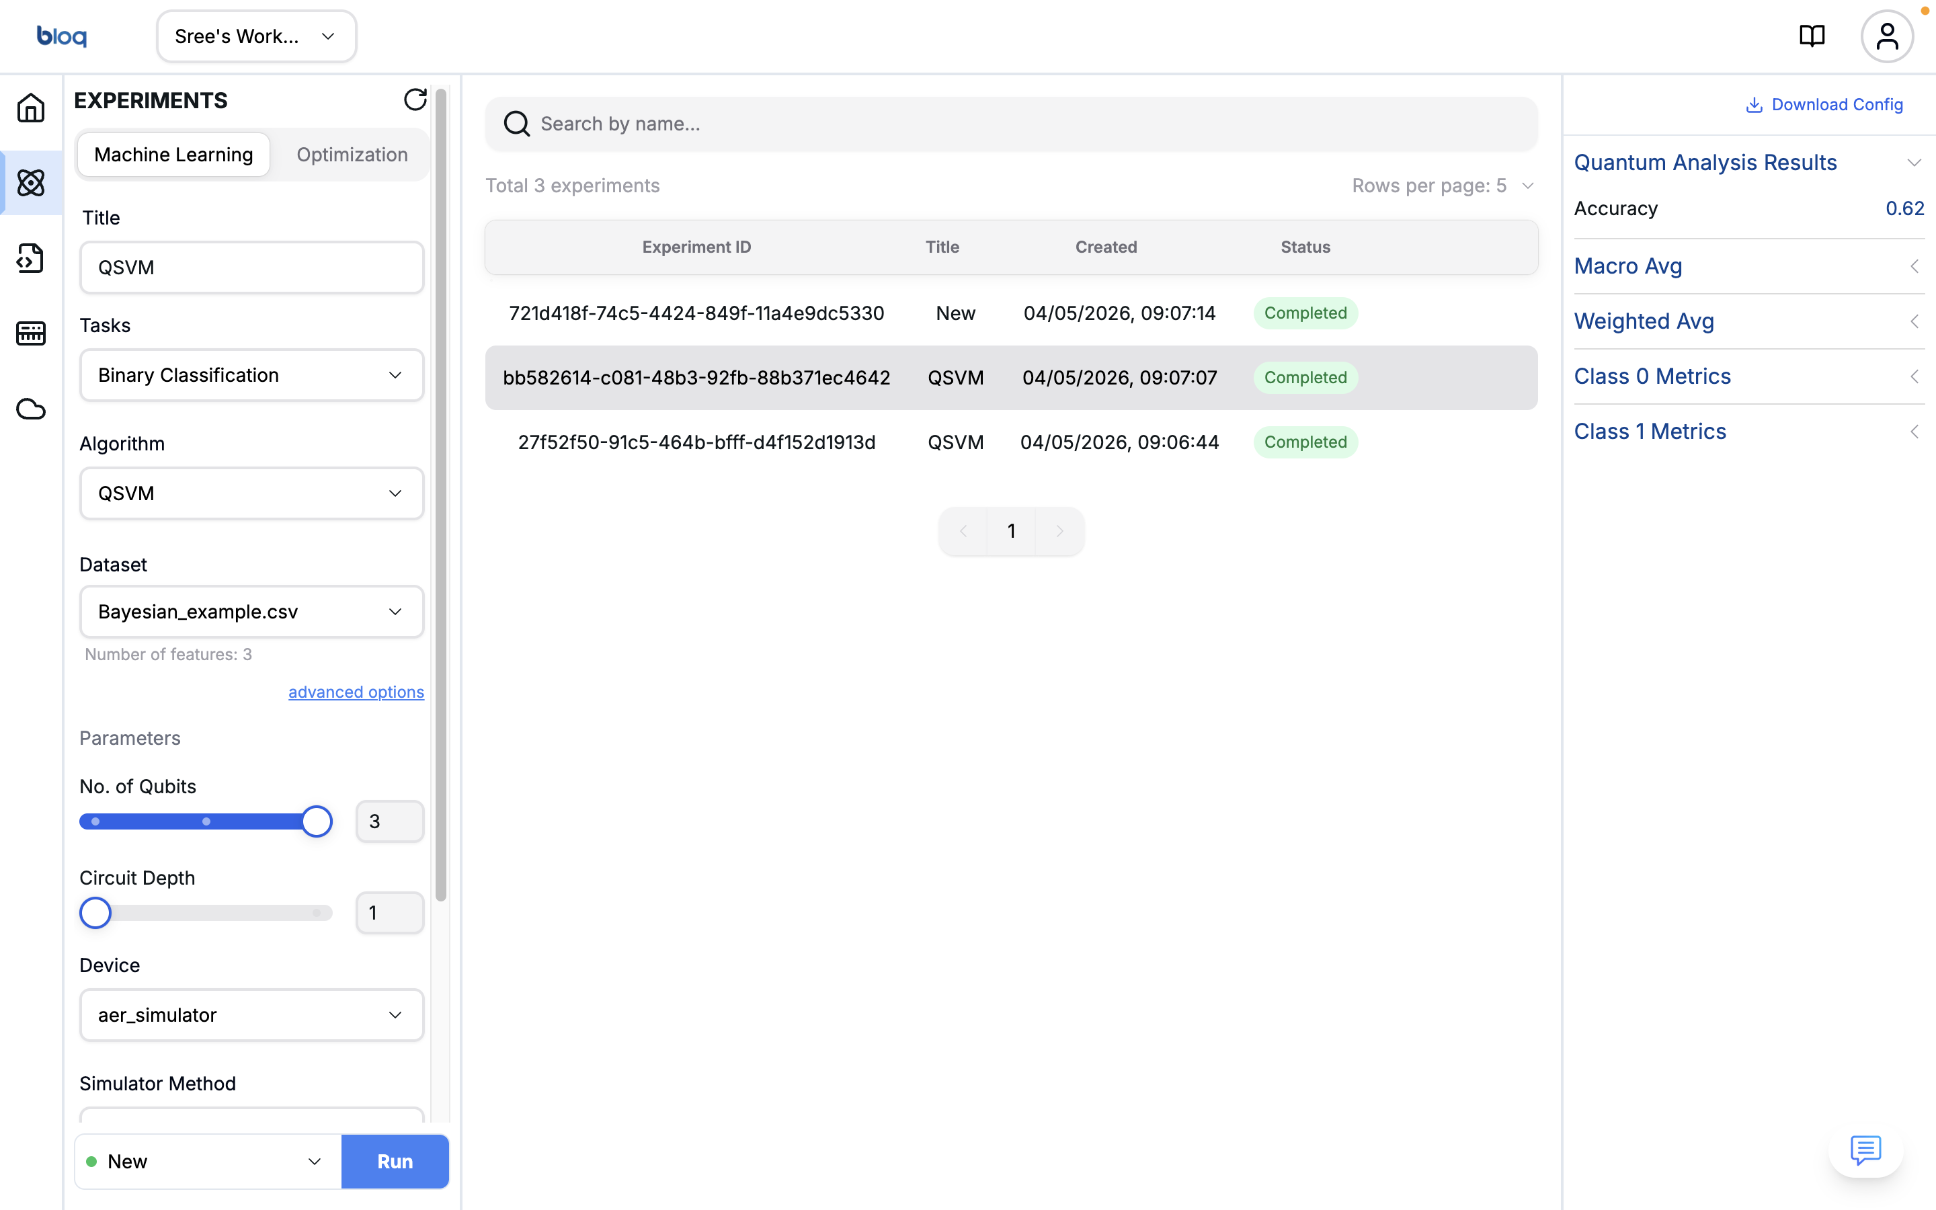Click the experiments panel scrollbar
The image size is (1936, 1210).
440,494
